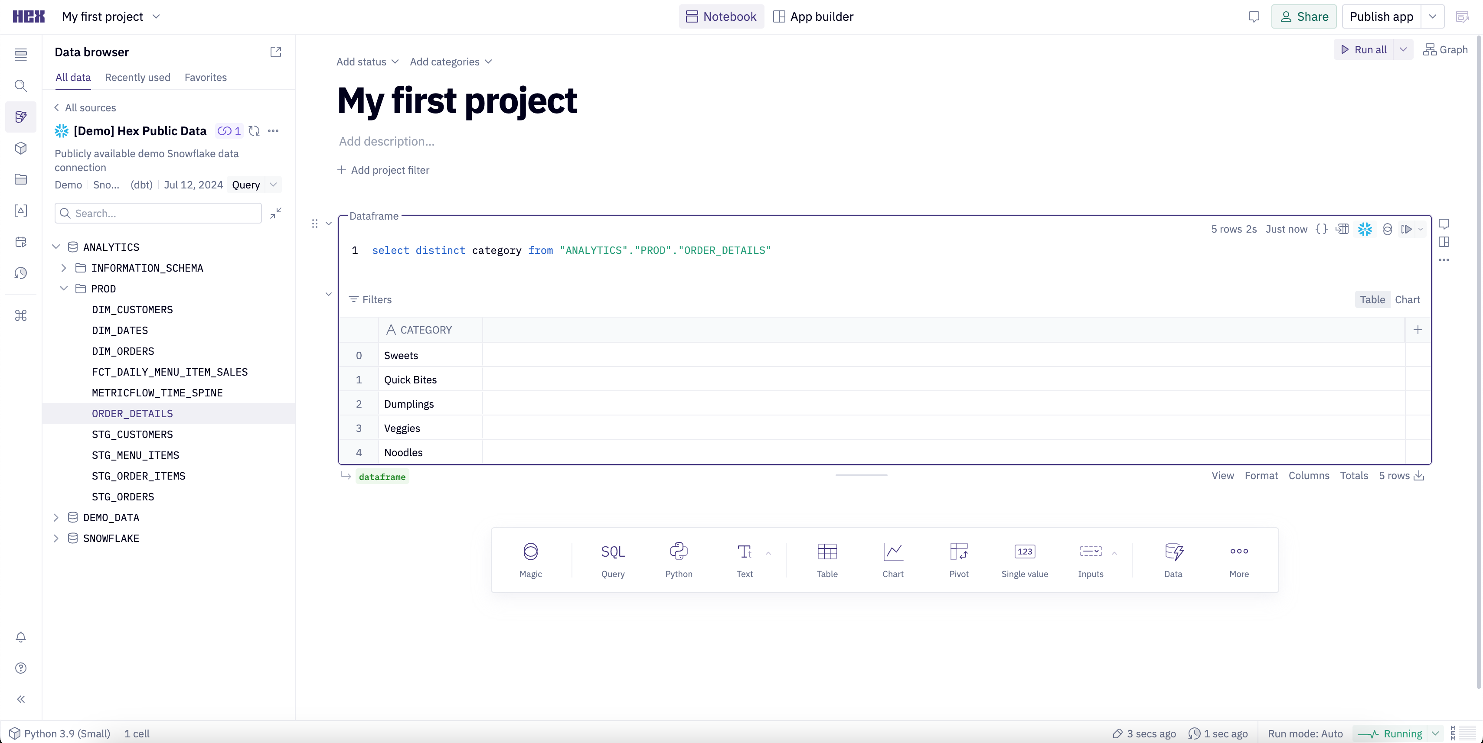The image size is (1483, 743).
Task: Download the 5 rows result
Action: [x=1419, y=476]
